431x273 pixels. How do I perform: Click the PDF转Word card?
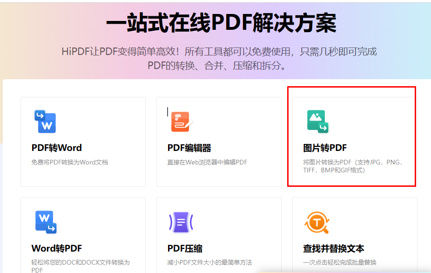coord(83,142)
